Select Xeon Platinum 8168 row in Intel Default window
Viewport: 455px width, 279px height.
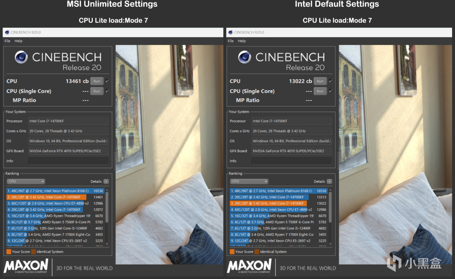pos(278,191)
